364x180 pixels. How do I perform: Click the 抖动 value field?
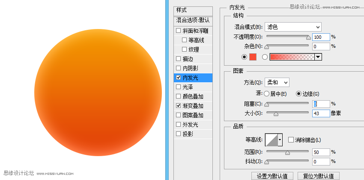tap(321, 162)
